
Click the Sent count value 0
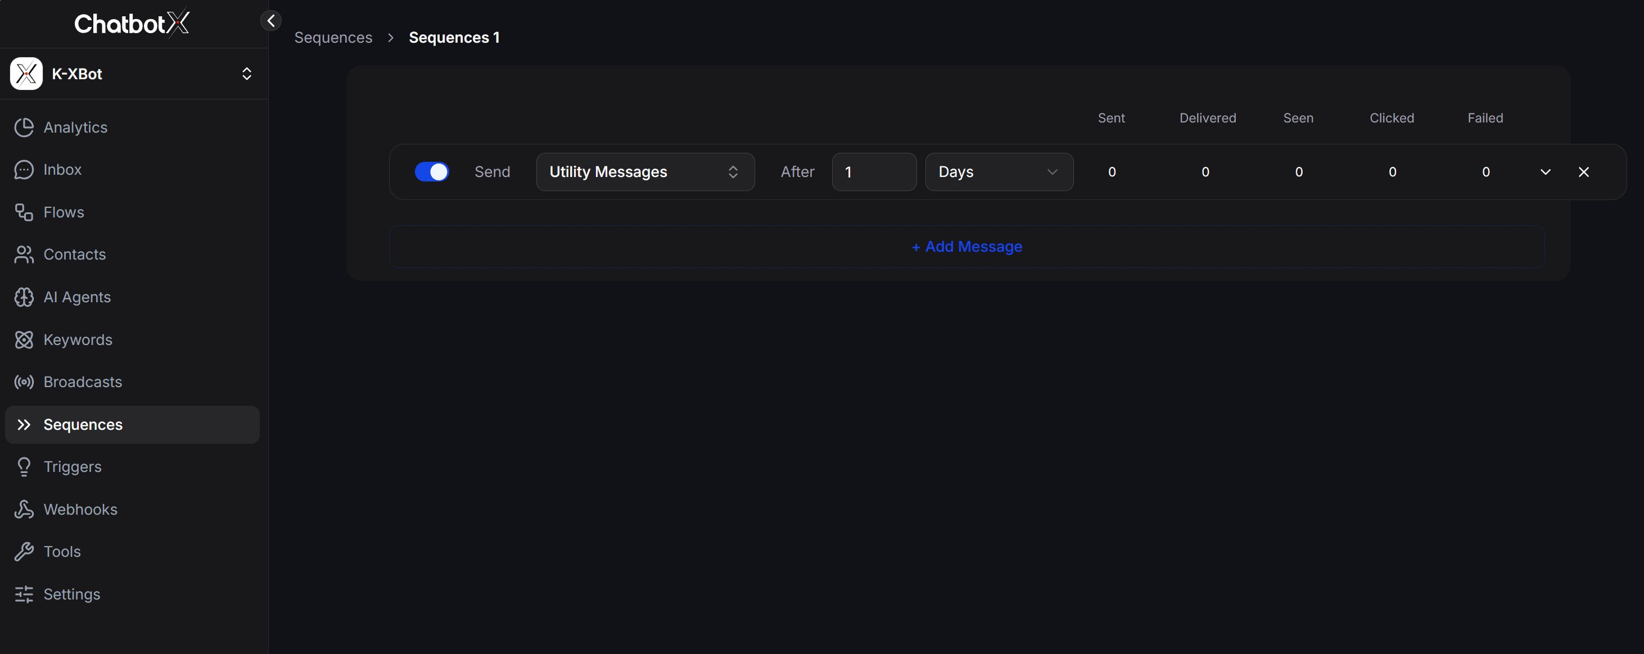1112,171
